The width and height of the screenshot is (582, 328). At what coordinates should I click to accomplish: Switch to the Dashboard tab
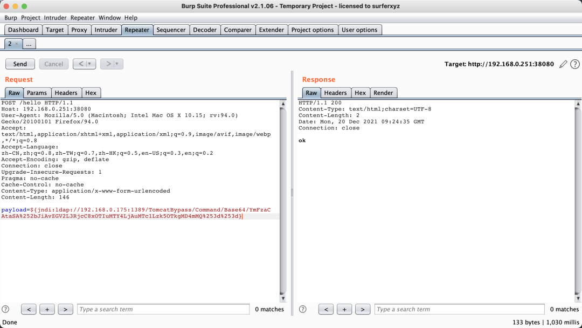[23, 30]
